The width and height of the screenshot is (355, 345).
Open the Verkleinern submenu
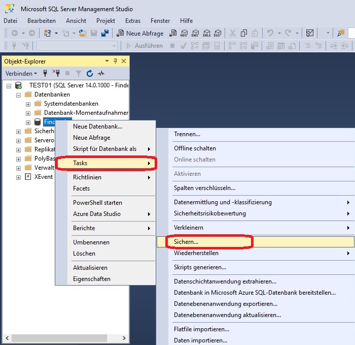pos(256,228)
